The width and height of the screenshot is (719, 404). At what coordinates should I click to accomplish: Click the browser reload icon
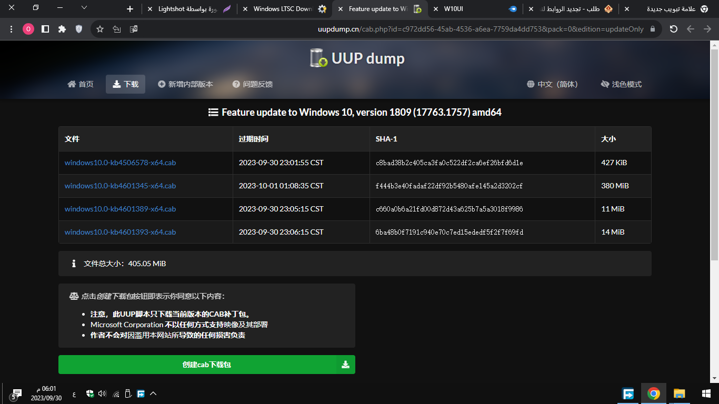[x=673, y=29]
